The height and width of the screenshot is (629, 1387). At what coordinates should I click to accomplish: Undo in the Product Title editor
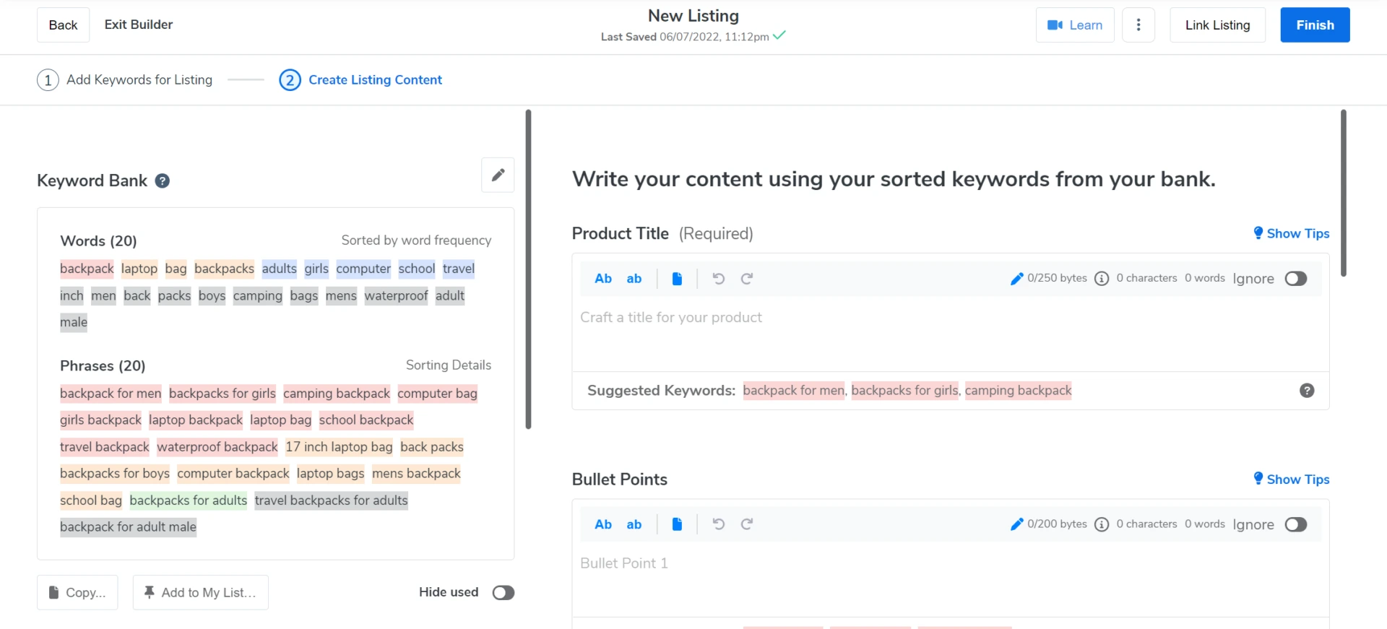pos(718,279)
